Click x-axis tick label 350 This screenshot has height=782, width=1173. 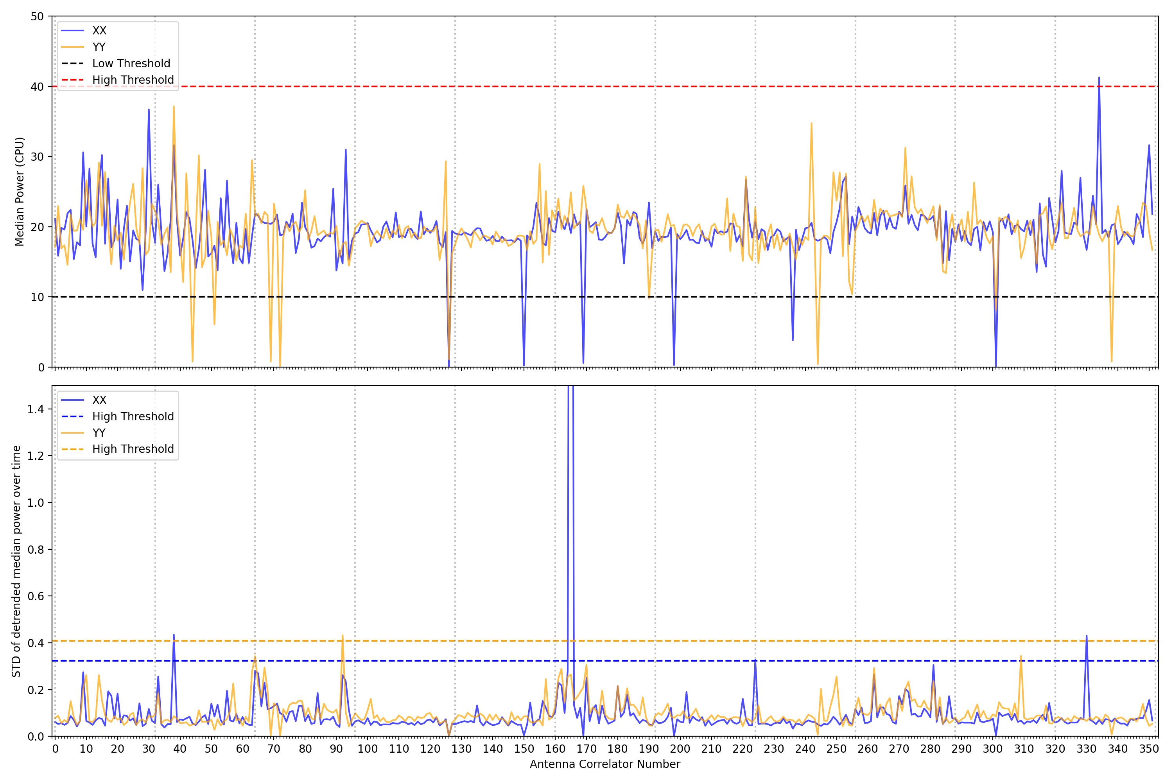pyautogui.click(x=1149, y=749)
